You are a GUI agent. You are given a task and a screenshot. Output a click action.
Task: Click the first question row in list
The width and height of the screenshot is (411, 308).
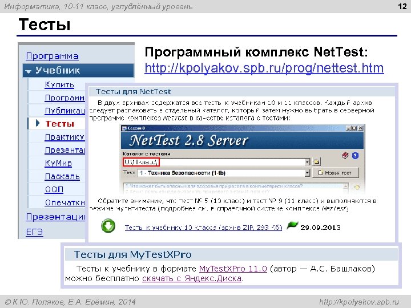pos(214,186)
